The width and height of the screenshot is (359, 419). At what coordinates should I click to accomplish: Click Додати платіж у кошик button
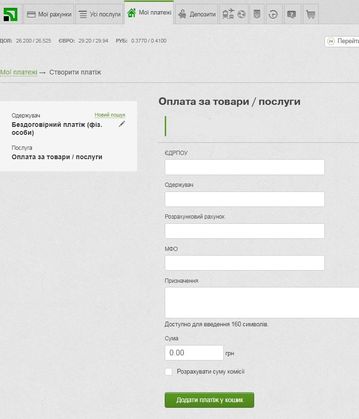(x=209, y=400)
